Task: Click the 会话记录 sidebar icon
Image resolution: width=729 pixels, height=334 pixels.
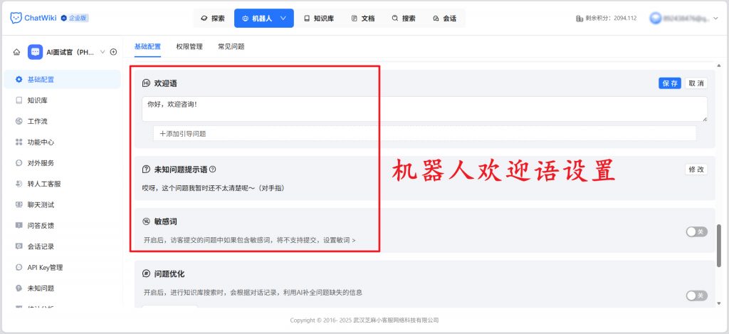Action: click(x=19, y=246)
